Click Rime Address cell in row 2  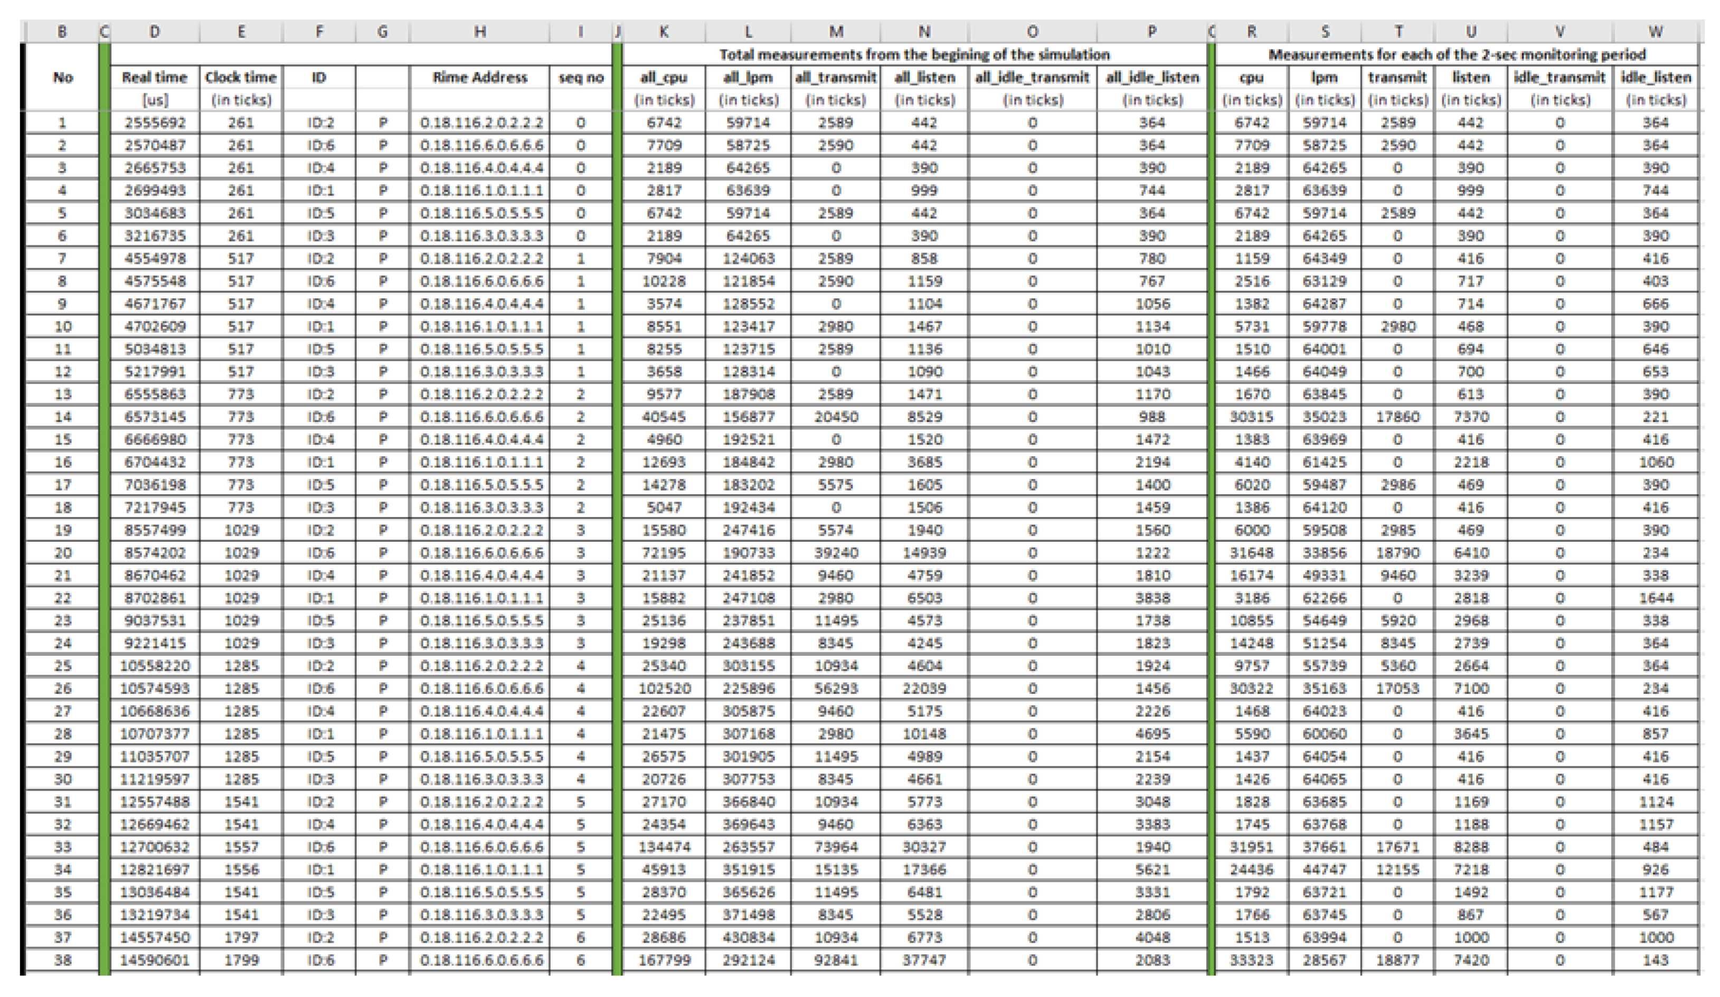[x=481, y=145]
